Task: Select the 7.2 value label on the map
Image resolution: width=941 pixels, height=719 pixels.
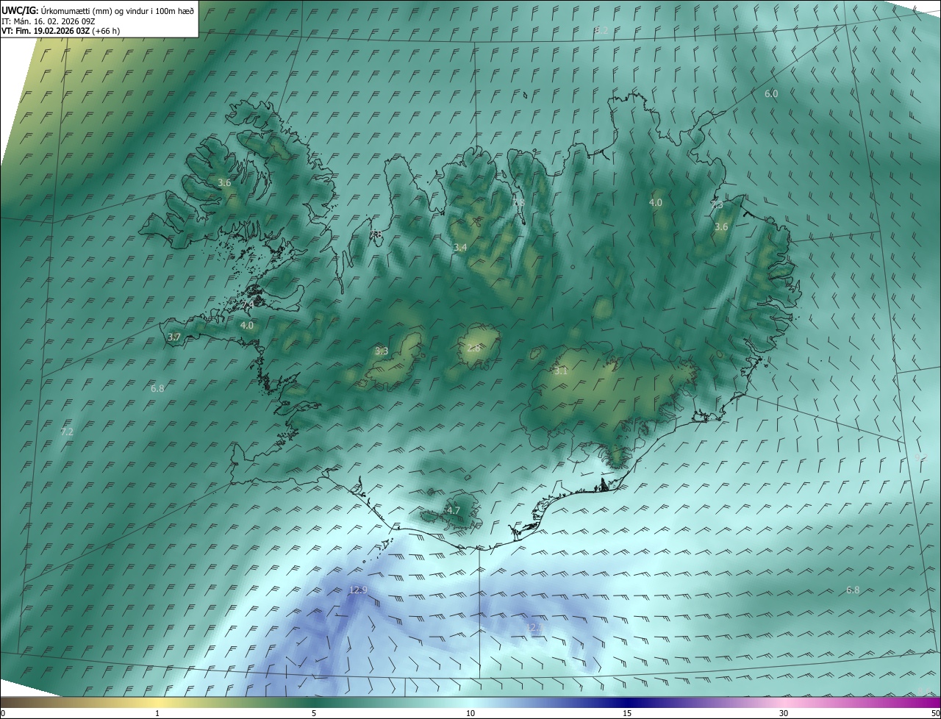Action: pyautogui.click(x=67, y=432)
